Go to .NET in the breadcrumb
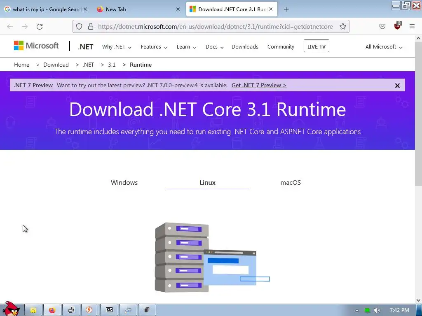 click(x=88, y=65)
